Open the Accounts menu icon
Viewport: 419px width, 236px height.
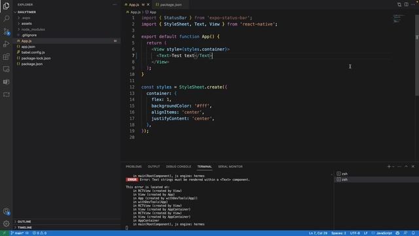[x=6, y=211]
